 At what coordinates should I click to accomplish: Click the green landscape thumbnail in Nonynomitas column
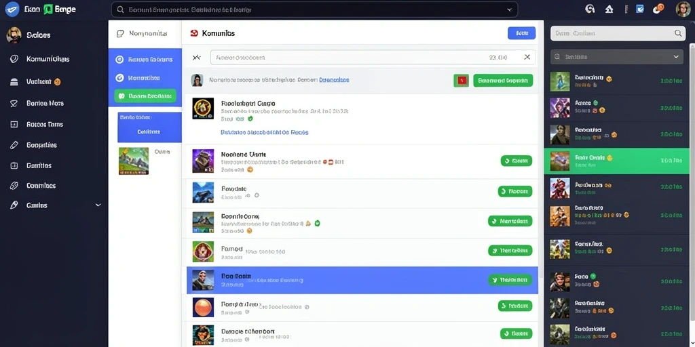134,161
